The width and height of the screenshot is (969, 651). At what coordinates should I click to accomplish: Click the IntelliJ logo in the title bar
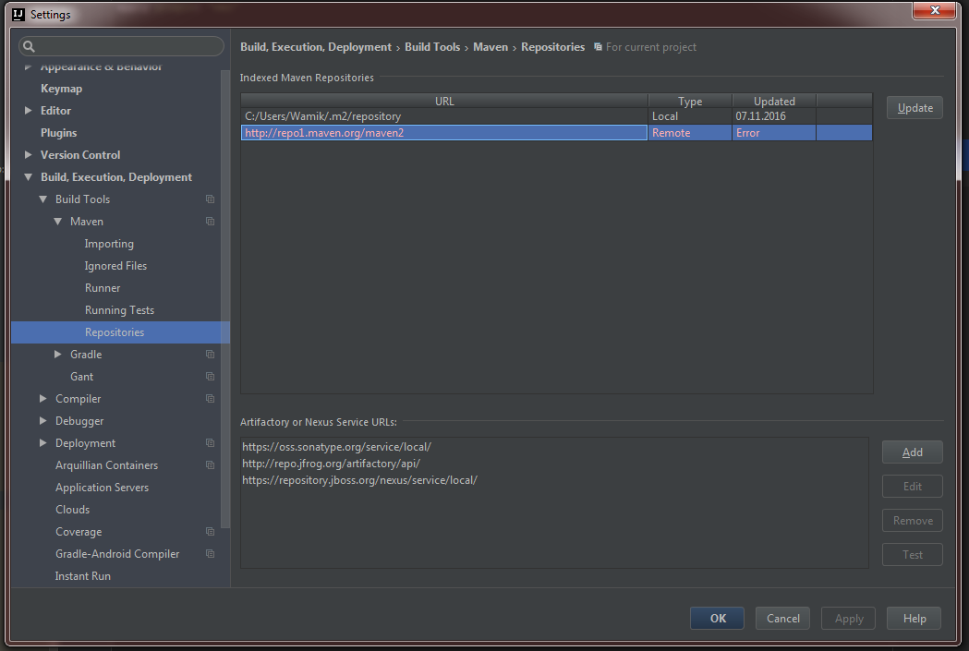click(x=18, y=14)
